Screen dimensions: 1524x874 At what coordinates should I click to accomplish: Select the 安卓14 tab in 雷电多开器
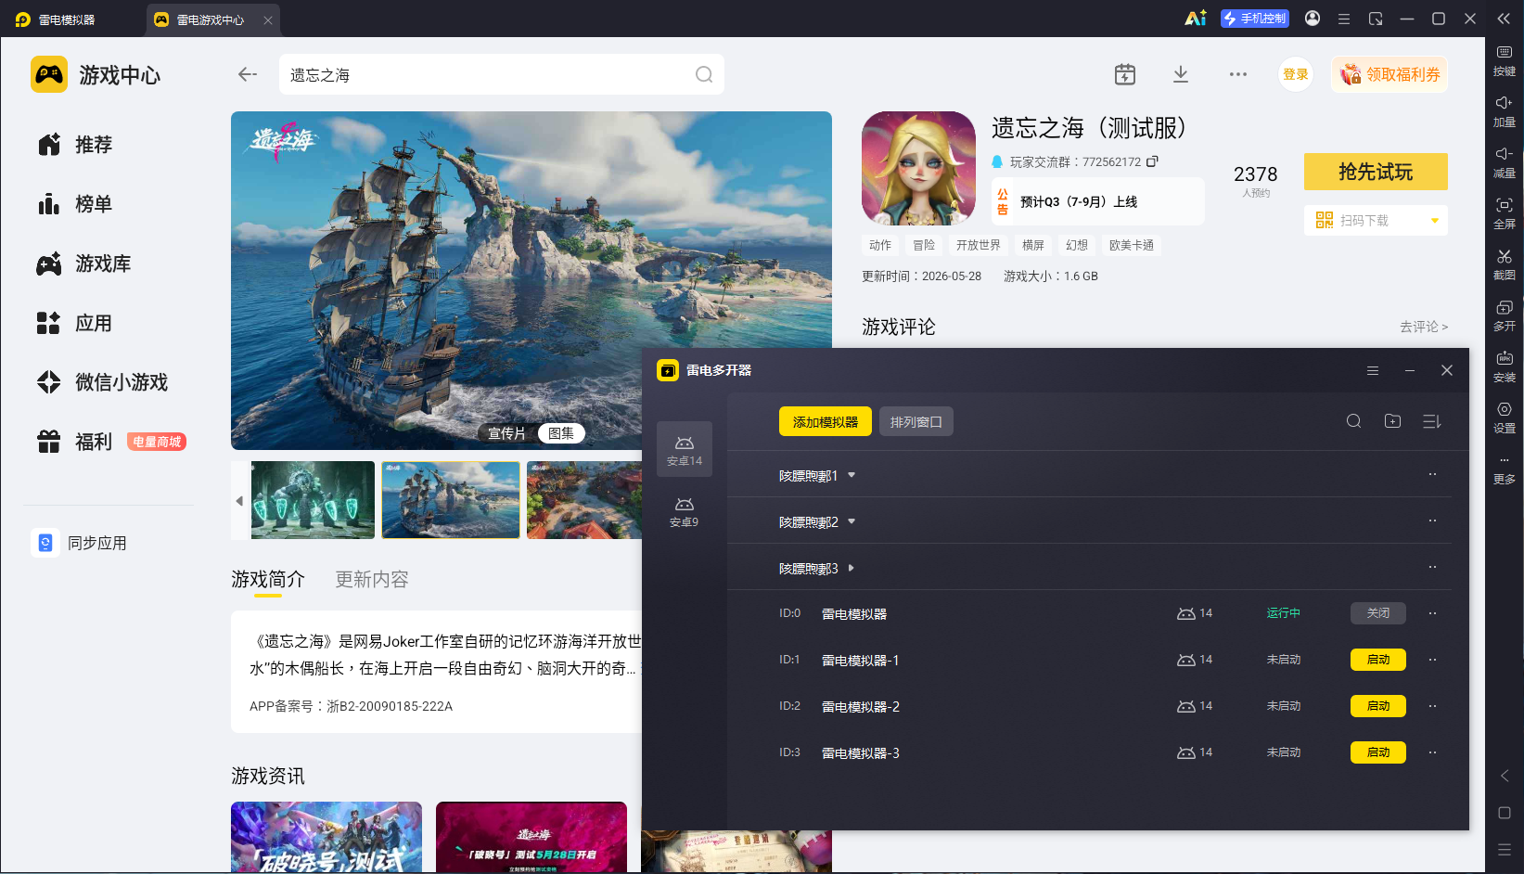(685, 450)
